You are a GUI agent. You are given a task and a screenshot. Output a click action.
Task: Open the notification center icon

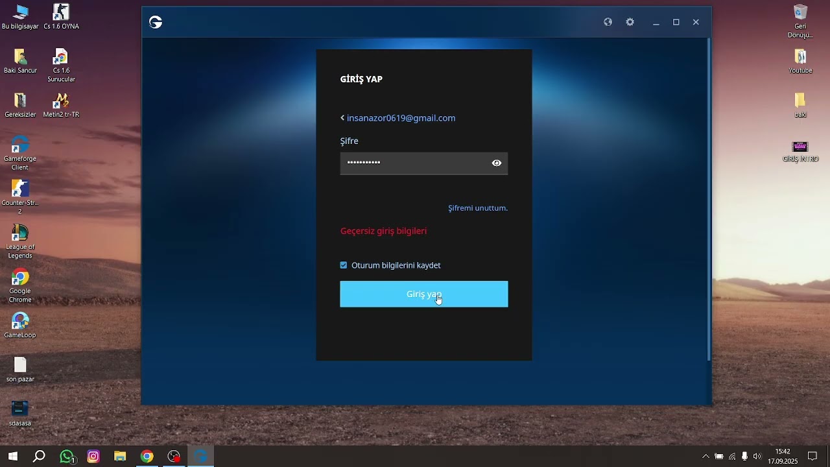pyautogui.click(x=812, y=457)
